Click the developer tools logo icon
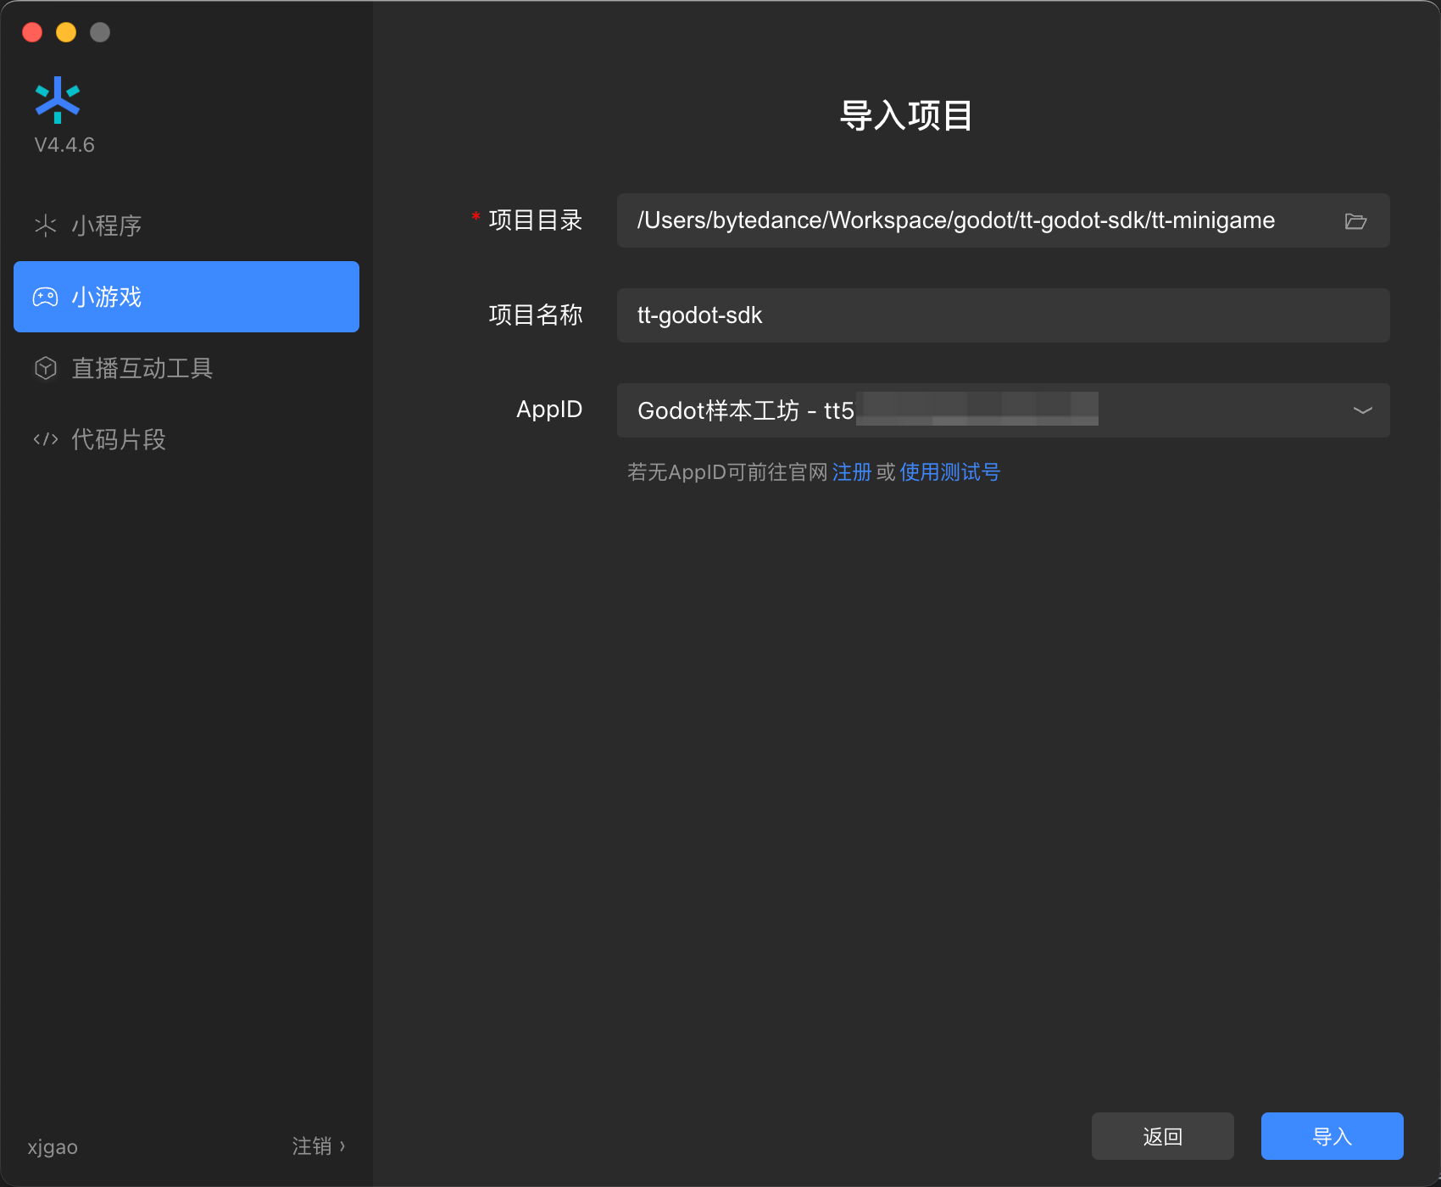Viewport: 1441px width, 1187px height. (58, 100)
